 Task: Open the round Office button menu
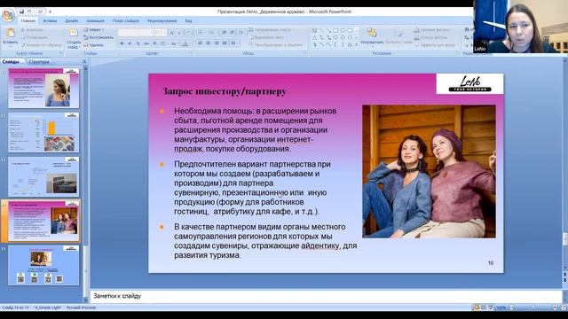click(8, 16)
